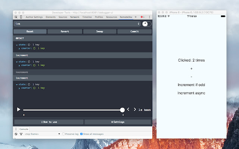The image size is (239, 149).
Task: Open the DevTools overflow tabs chevron
Action: pos(136,17)
